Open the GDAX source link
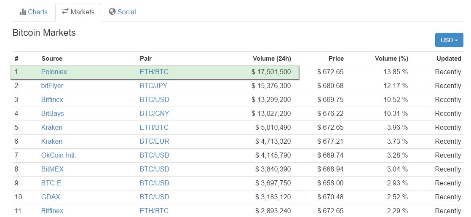Image resolution: width=471 pixels, height=217 pixels. (x=51, y=197)
